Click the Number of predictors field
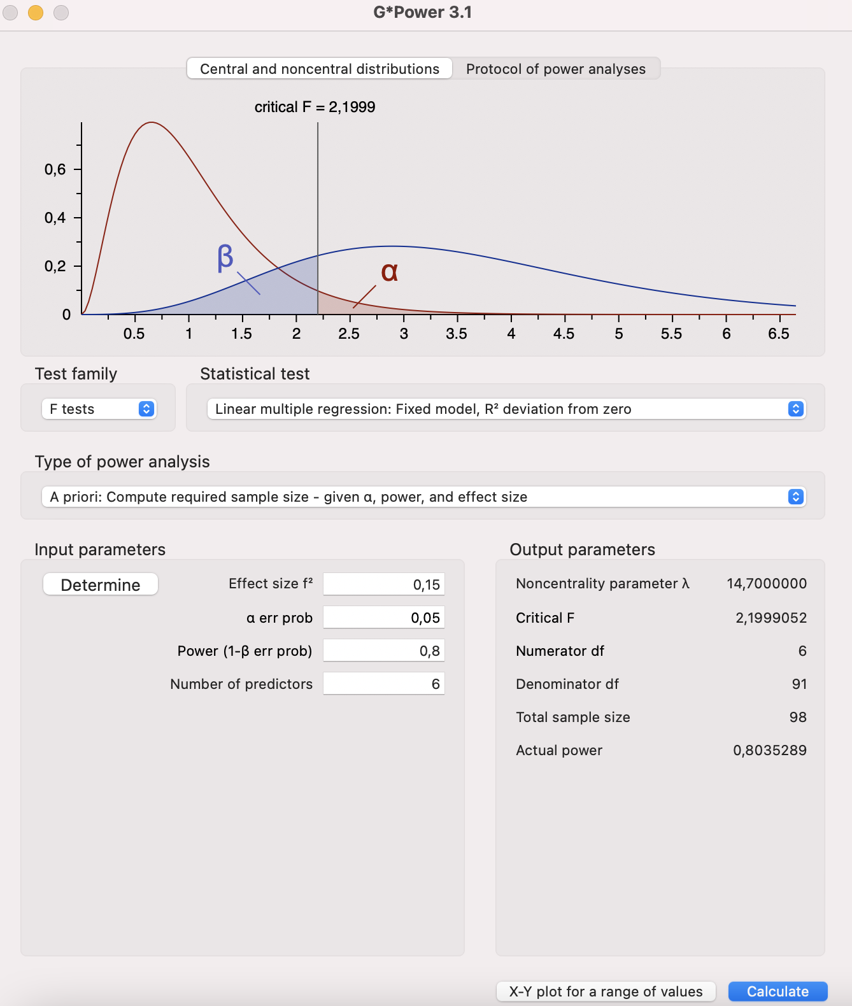Image resolution: width=852 pixels, height=1006 pixels. [x=384, y=684]
